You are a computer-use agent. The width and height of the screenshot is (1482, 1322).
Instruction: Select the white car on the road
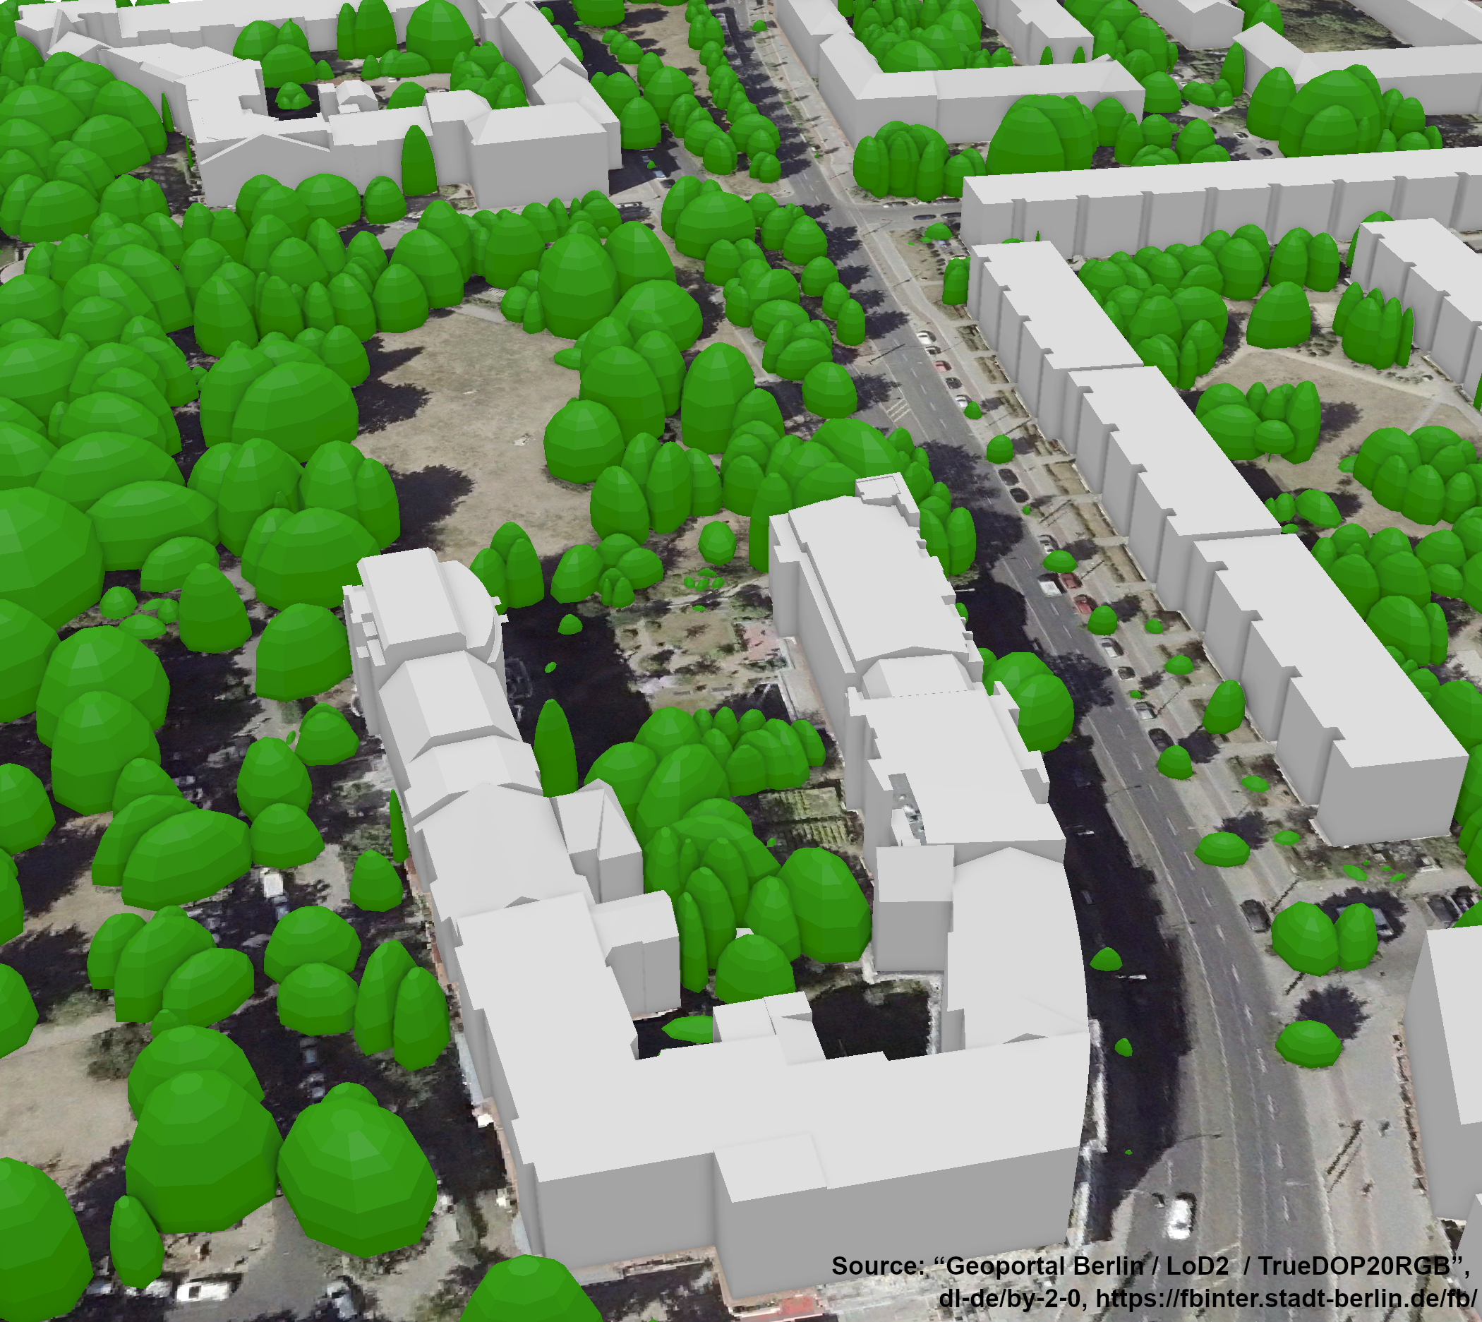click(x=1179, y=1218)
